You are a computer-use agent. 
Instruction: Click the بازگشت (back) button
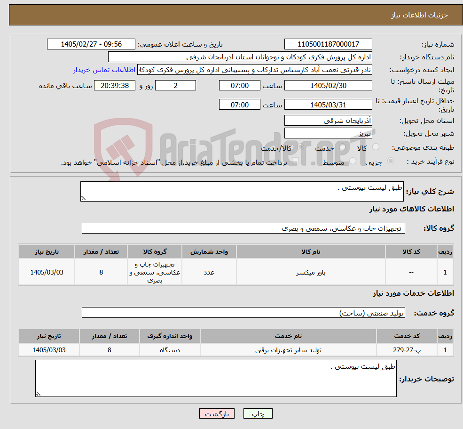[x=217, y=413]
